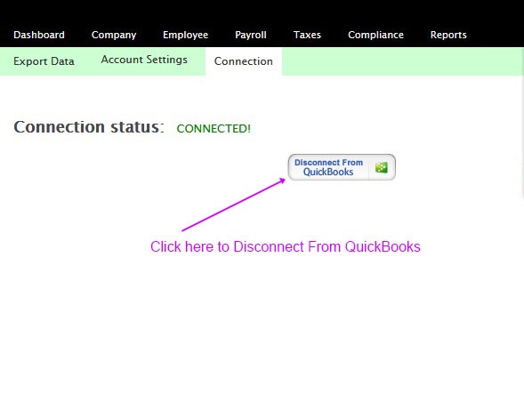This screenshot has width=524, height=410.
Task: Click the Connection status heading
Action: [x=89, y=127]
